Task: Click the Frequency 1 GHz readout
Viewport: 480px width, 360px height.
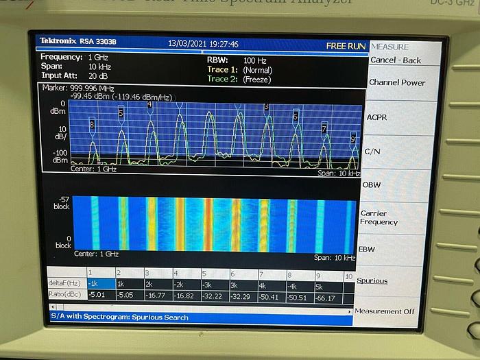Action: click(x=74, y=57)
